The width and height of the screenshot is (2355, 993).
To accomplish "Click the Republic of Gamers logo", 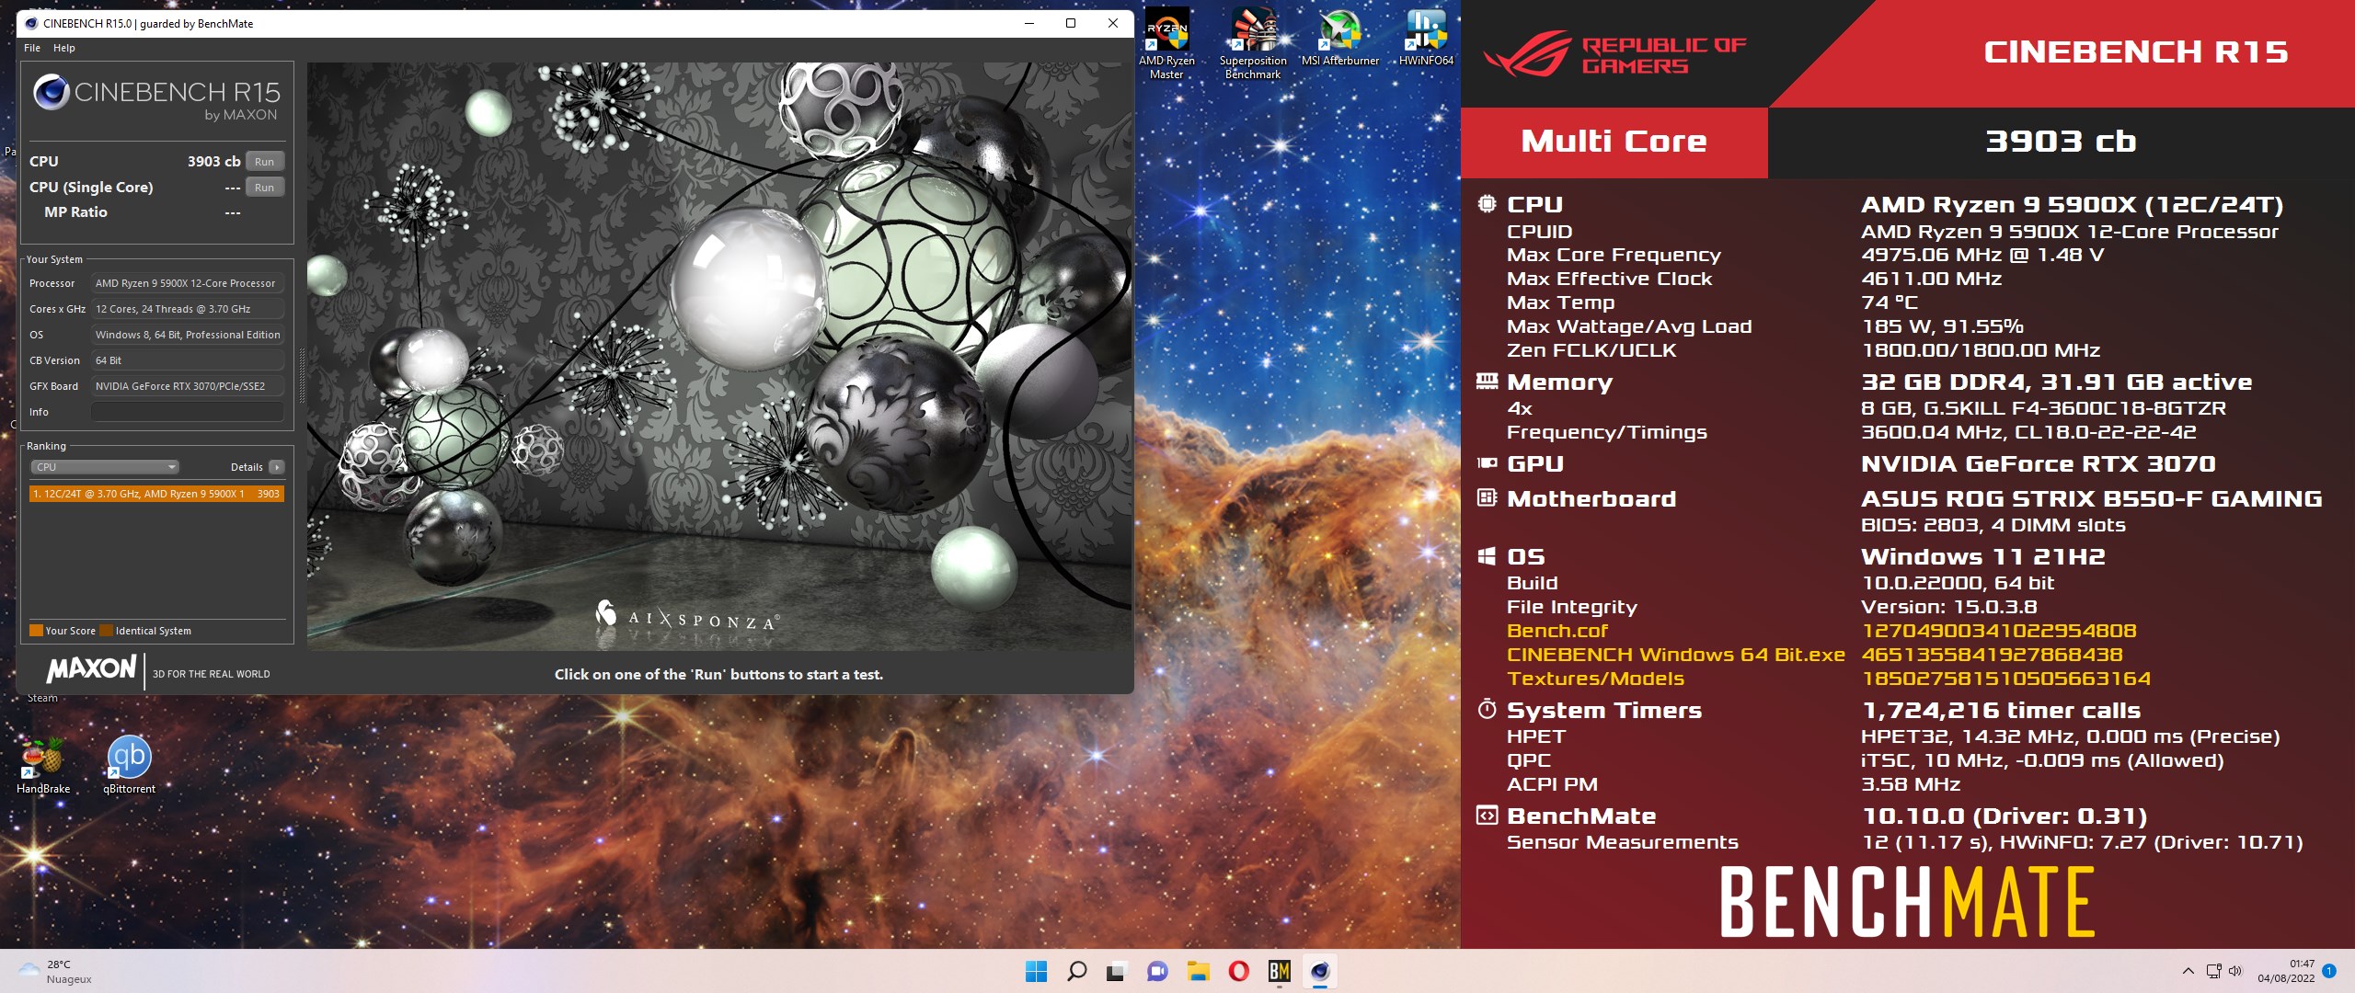I will click(1614, 53).
